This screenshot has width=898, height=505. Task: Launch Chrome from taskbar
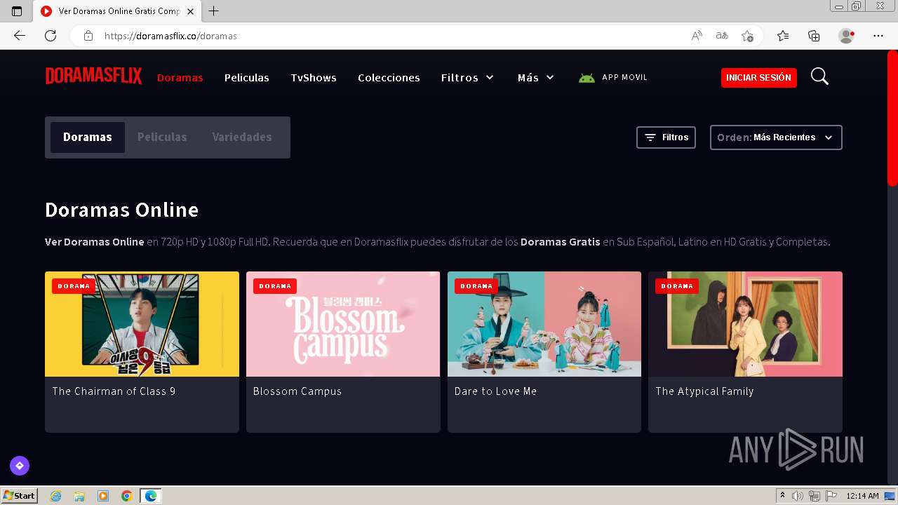coord(126,496)
